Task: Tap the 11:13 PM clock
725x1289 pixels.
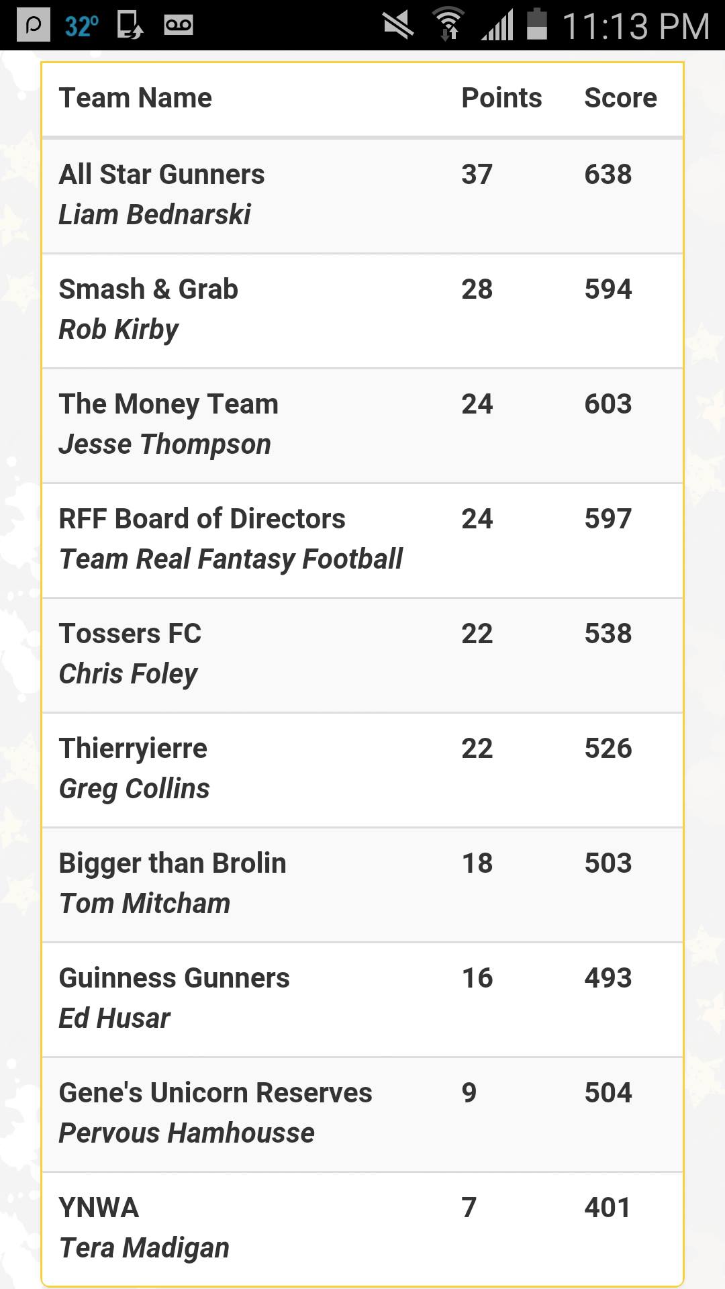Action: tap(636, 26)
